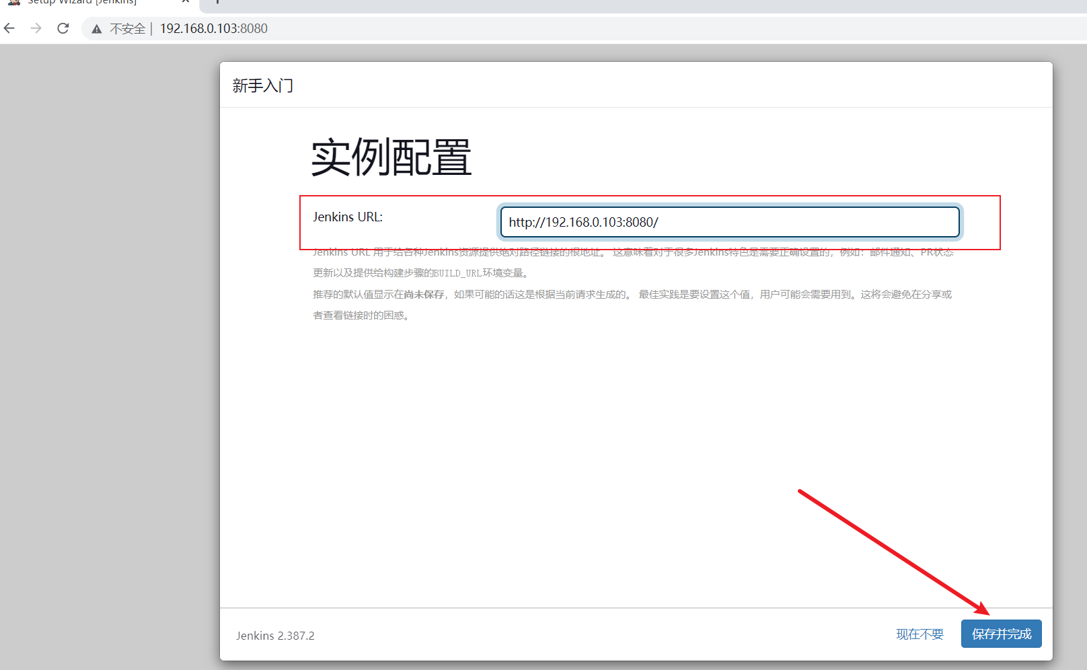Close the Setup Wizard tab

pos(186,2)
